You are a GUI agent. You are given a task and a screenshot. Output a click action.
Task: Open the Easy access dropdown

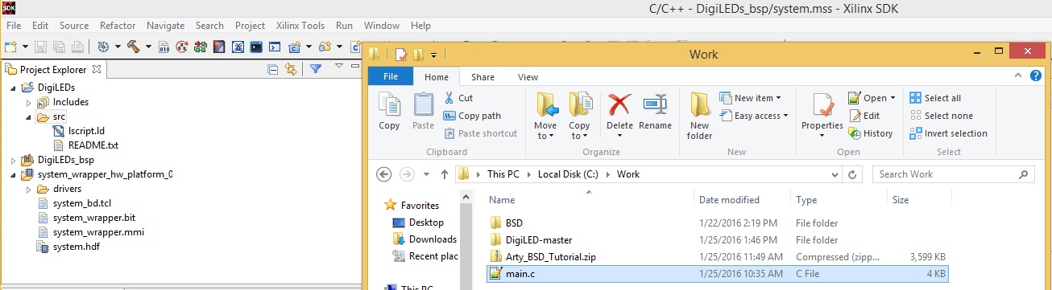754,116
